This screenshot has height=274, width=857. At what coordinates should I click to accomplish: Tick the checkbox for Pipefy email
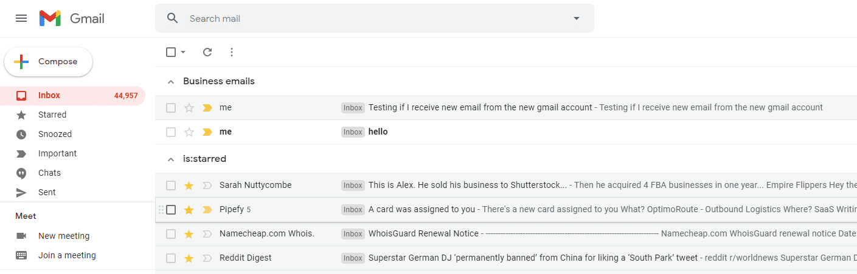171,210
